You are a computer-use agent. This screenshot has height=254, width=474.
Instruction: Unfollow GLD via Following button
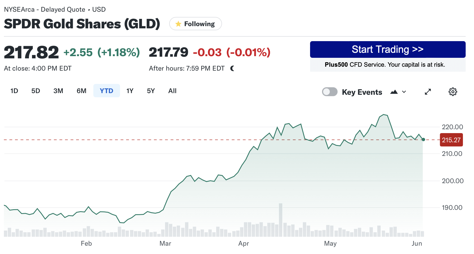click(x=195, y=24)
